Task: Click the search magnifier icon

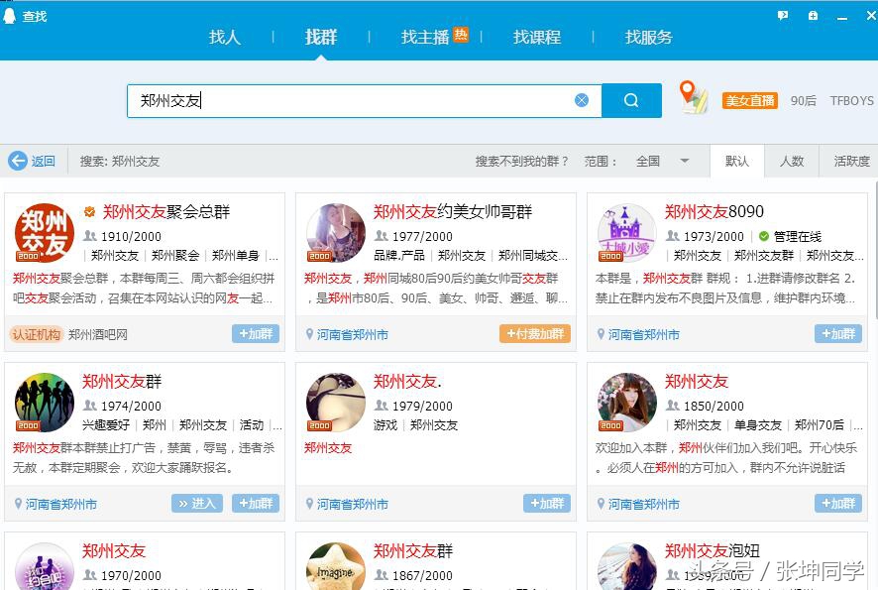Action: pos(631,99)
